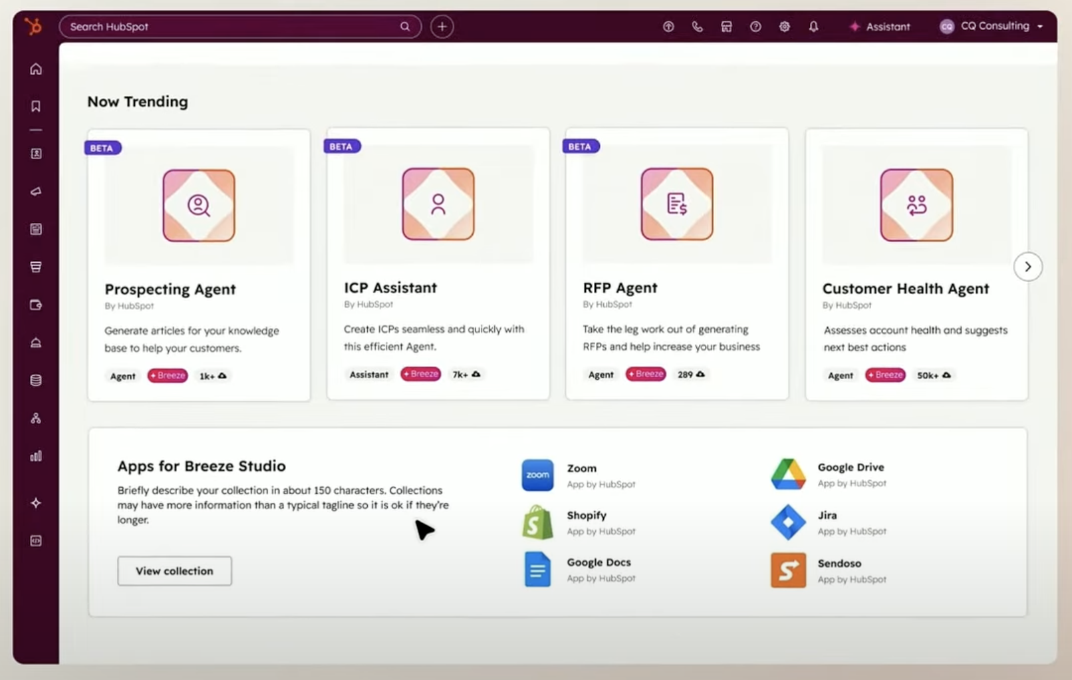Click the ICP Assistant thumbnail image
1072x680 pixels.
[438, 204]
